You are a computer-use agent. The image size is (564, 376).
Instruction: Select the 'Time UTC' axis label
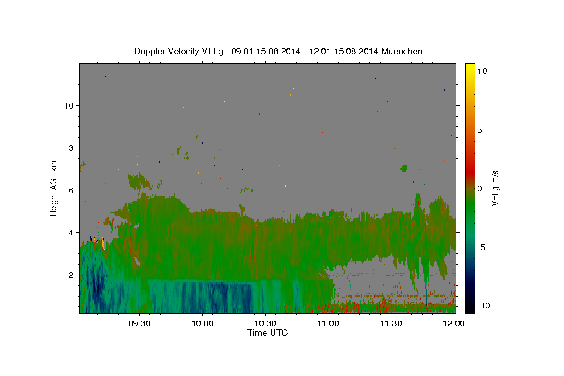267,333
